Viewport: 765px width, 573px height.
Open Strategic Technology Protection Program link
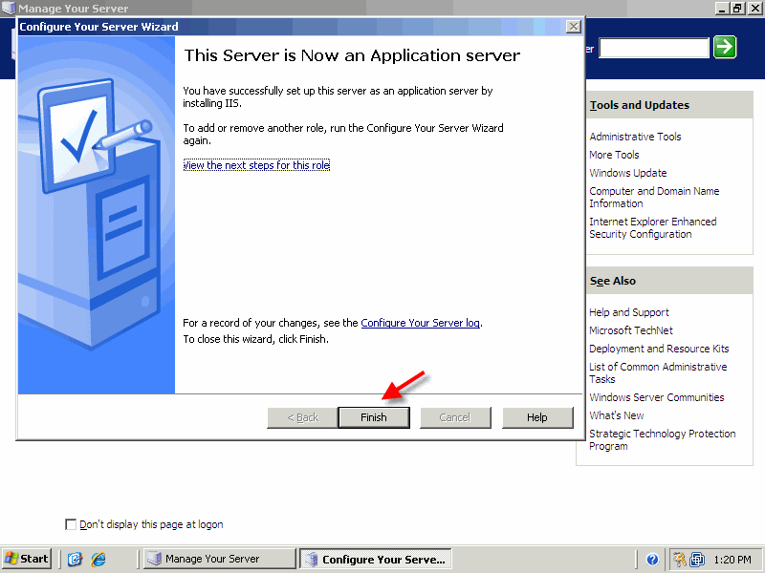pos(663,439)
